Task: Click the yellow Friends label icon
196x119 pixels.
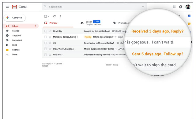Action: [7, 50]
